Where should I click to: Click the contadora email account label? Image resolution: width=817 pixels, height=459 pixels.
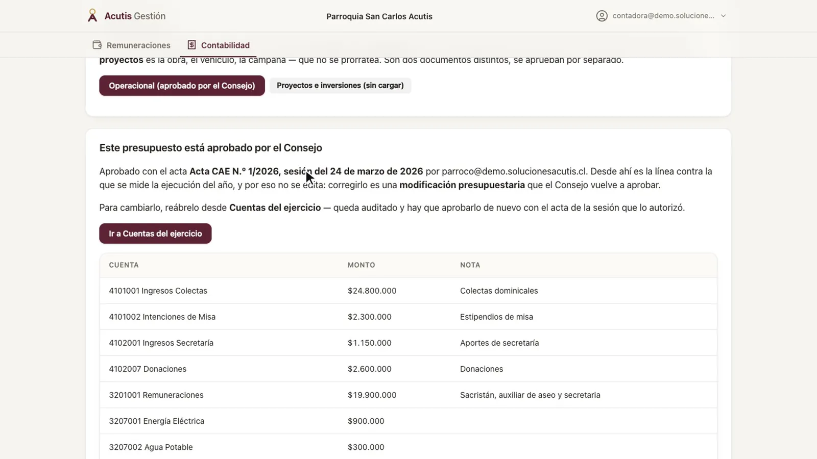pyautogui.click(x=663, y=16)
